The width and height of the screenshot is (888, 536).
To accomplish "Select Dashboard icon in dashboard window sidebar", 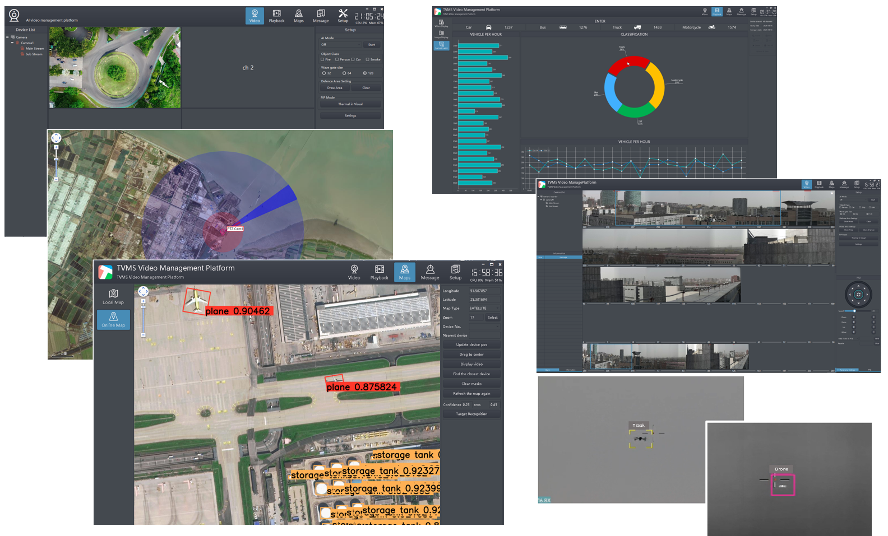I will [441, 45].
